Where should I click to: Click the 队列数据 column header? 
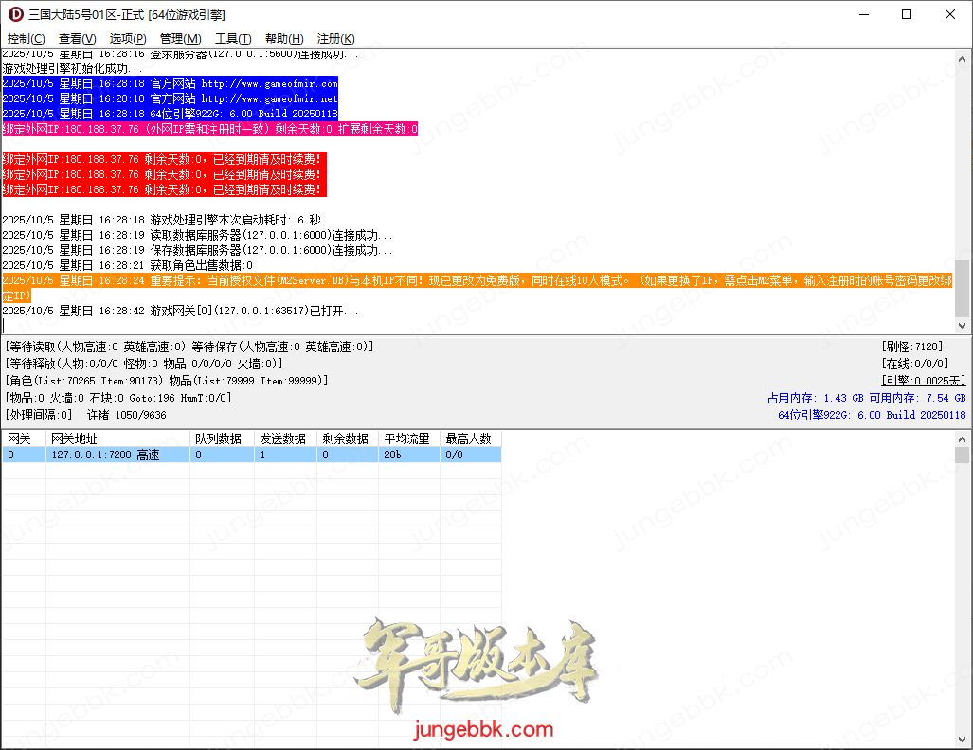[222, 439]
